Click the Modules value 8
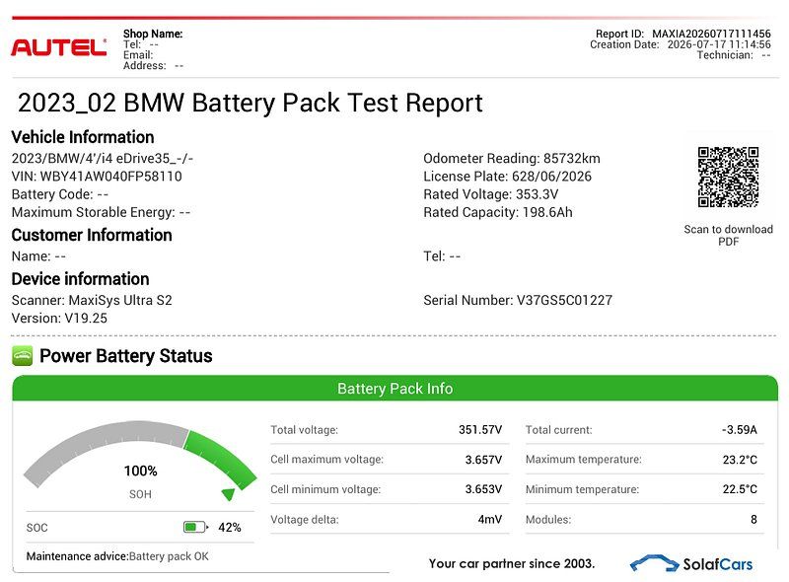Image resolution: width=789 pixels, height=582 pixels. (x=753, y=519)
